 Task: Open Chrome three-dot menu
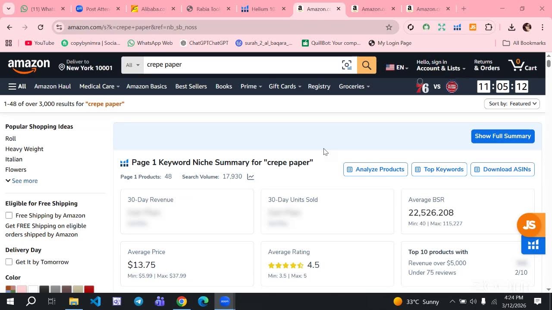coord(543,27)
